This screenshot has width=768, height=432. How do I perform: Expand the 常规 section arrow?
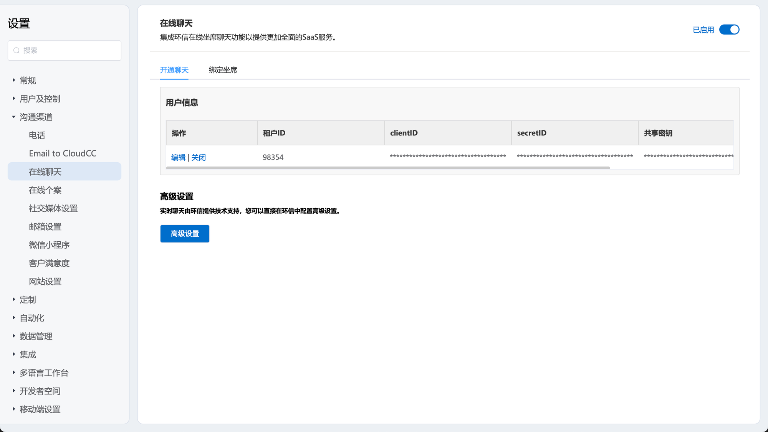(14, 80)
